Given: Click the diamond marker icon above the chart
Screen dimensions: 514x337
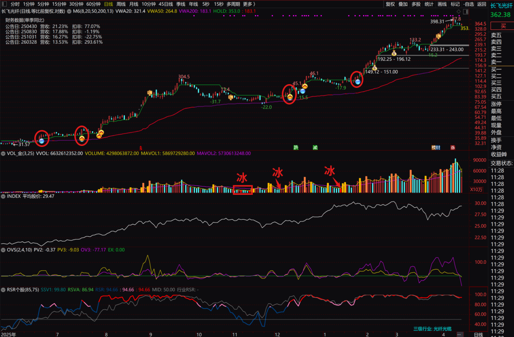Looking at the screenshot, I should [x=459, y=11].
